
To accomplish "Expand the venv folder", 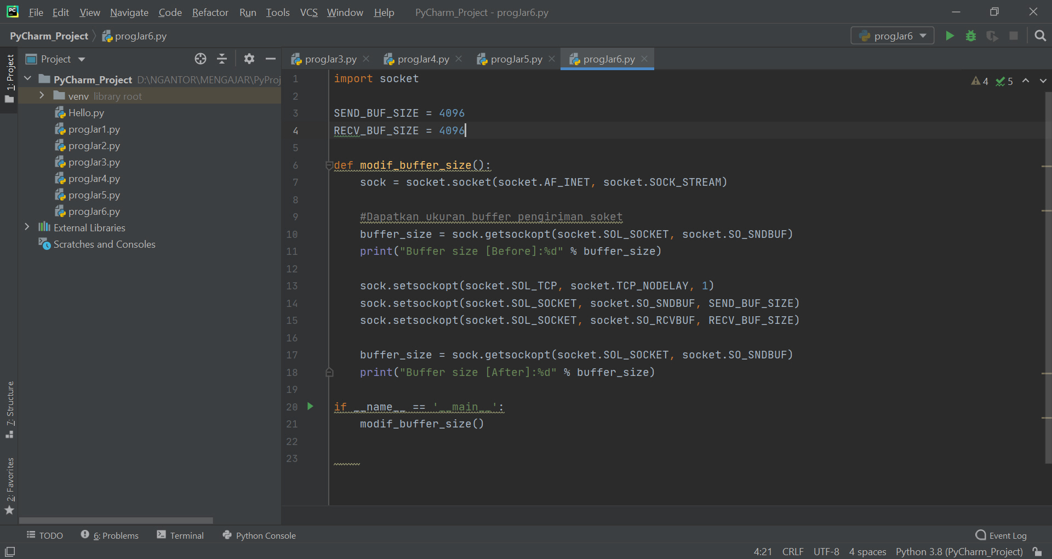I will pos(42,96).
